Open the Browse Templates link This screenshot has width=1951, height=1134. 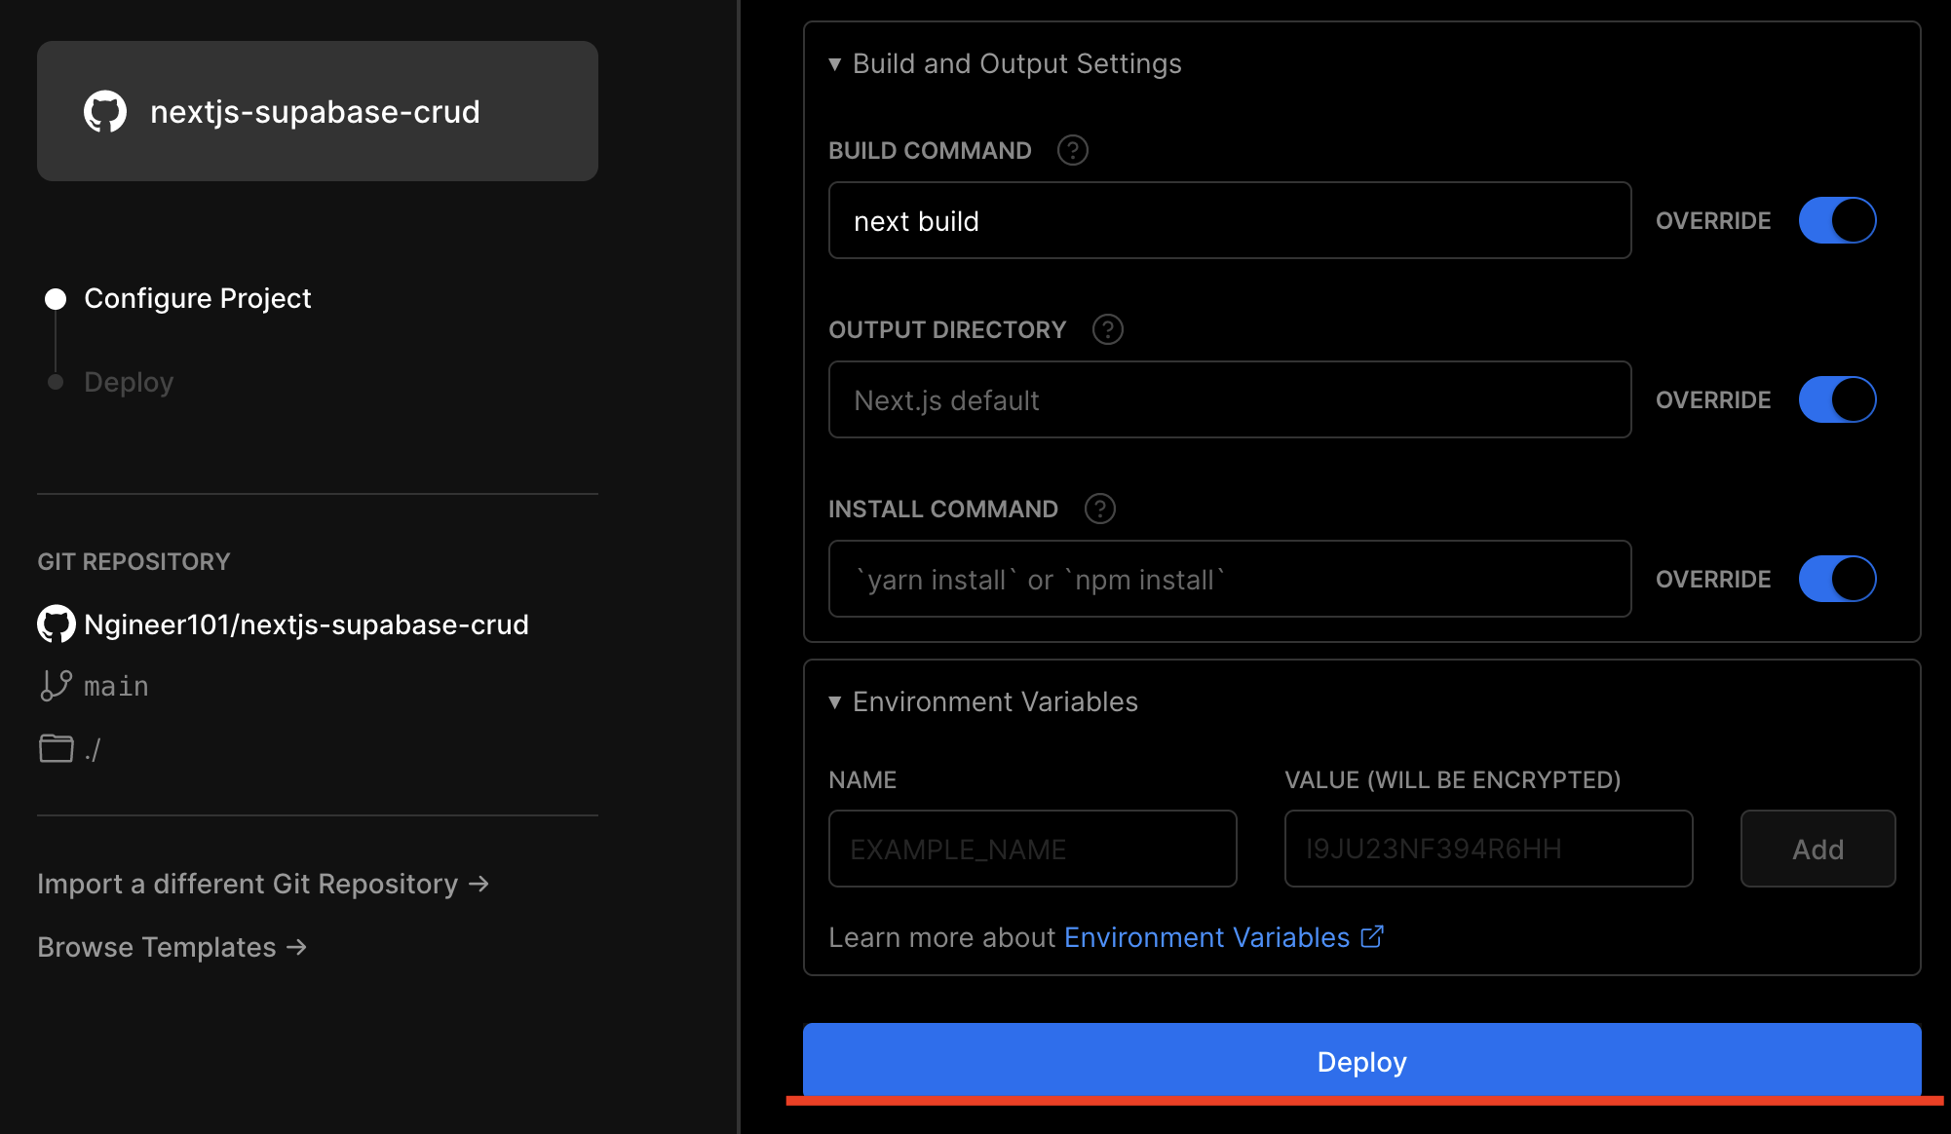172,947
